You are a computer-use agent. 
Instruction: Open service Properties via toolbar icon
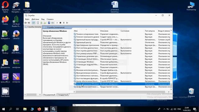(x=38, y=23)
